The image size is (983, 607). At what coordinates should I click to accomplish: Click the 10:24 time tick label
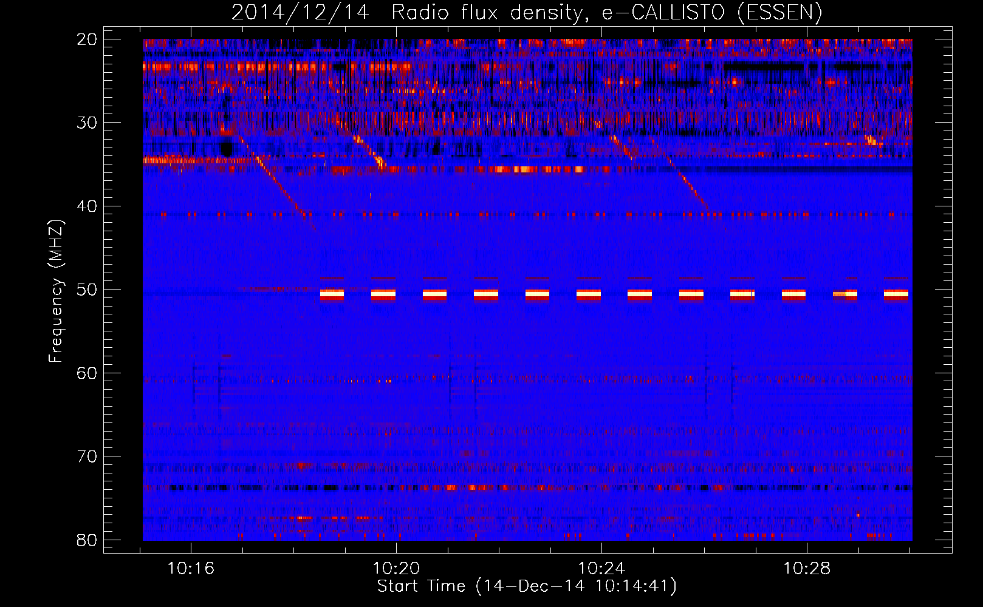[x=601, y=569]
